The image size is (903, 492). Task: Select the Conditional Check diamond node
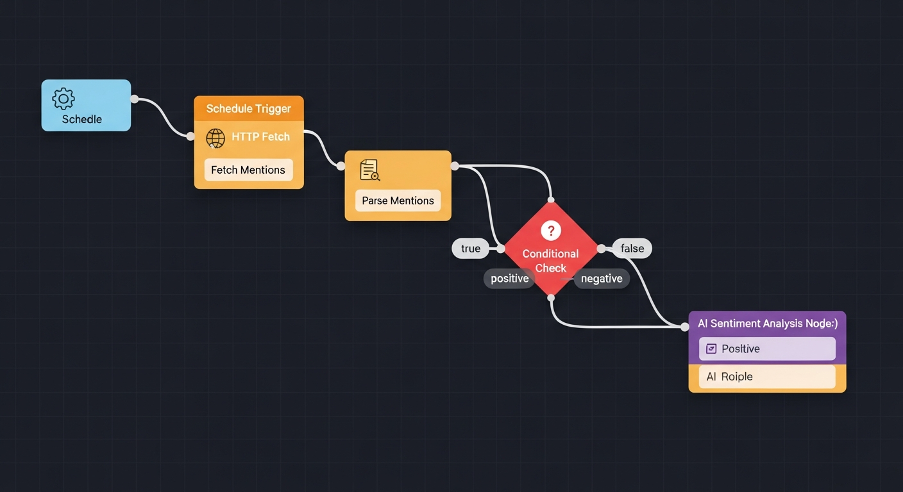(551, 249)
